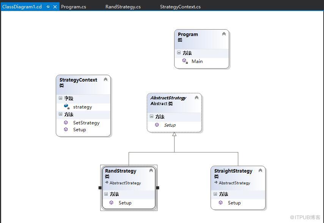This screenshot has width=324, height=223.
Task: Click the SetStrategy method icon
Action: pyautogui.click(x=66, y=122)
